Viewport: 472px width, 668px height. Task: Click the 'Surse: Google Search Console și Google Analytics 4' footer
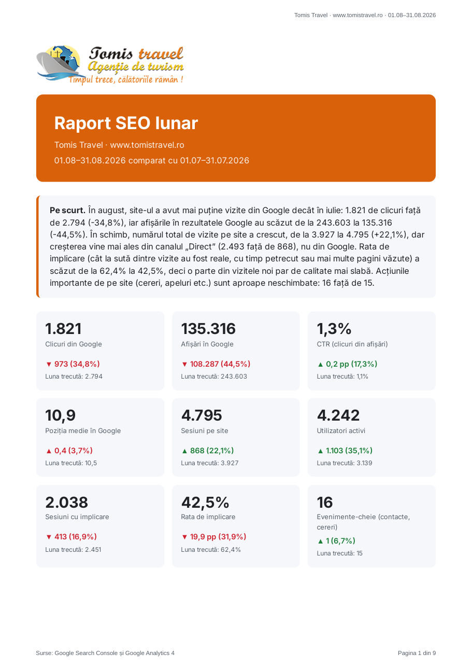[105, 653]
